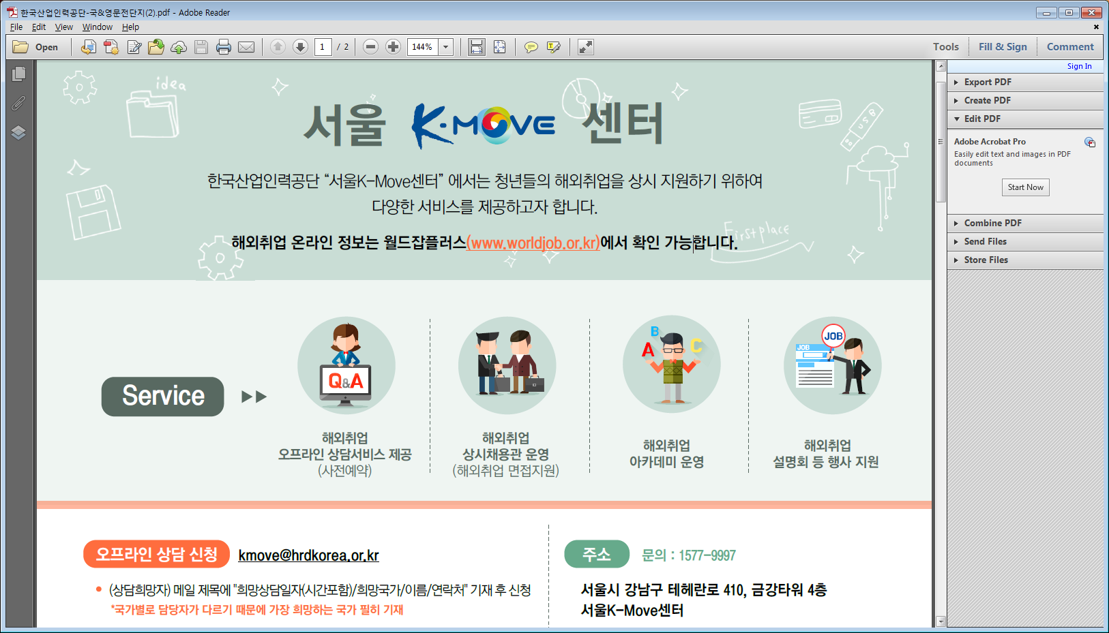
Task: Click the scrolling page fit-width icon
Action: [476, 47]
